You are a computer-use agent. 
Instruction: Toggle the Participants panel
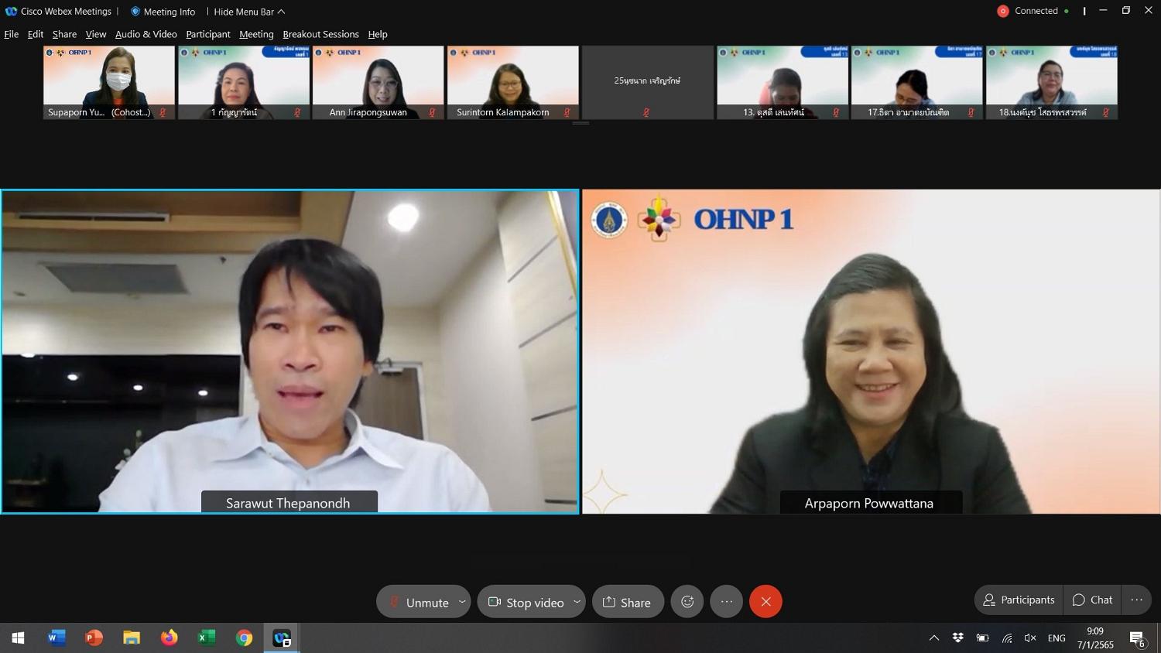(1019, 600)
